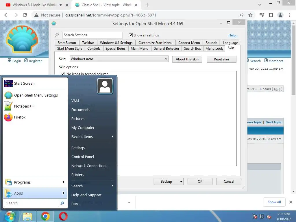The width and height of the screenshot is (296, 222).
Task: Open Control Panel from start menu
Action: point(83,157)
